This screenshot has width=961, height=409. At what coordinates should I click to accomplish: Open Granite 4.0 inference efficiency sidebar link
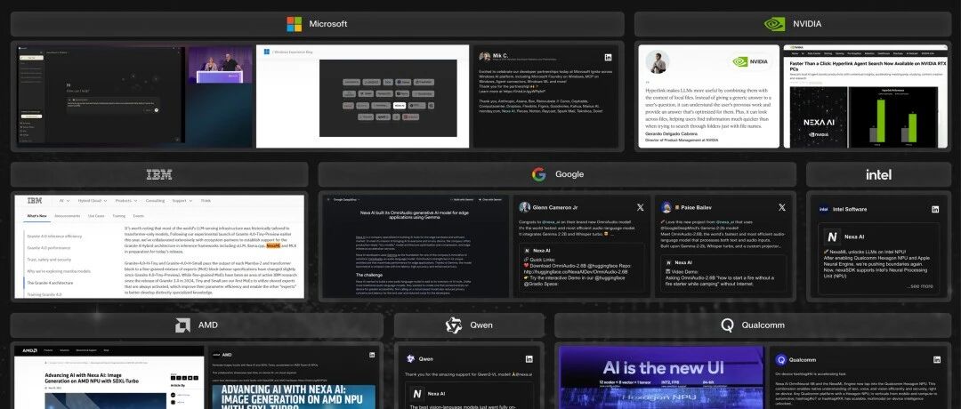pos(54,236)
